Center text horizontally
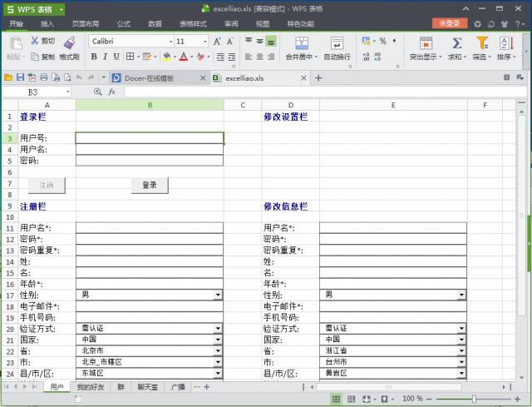The width and height of the screenshot is (532, 407). (x=260, y=57)
